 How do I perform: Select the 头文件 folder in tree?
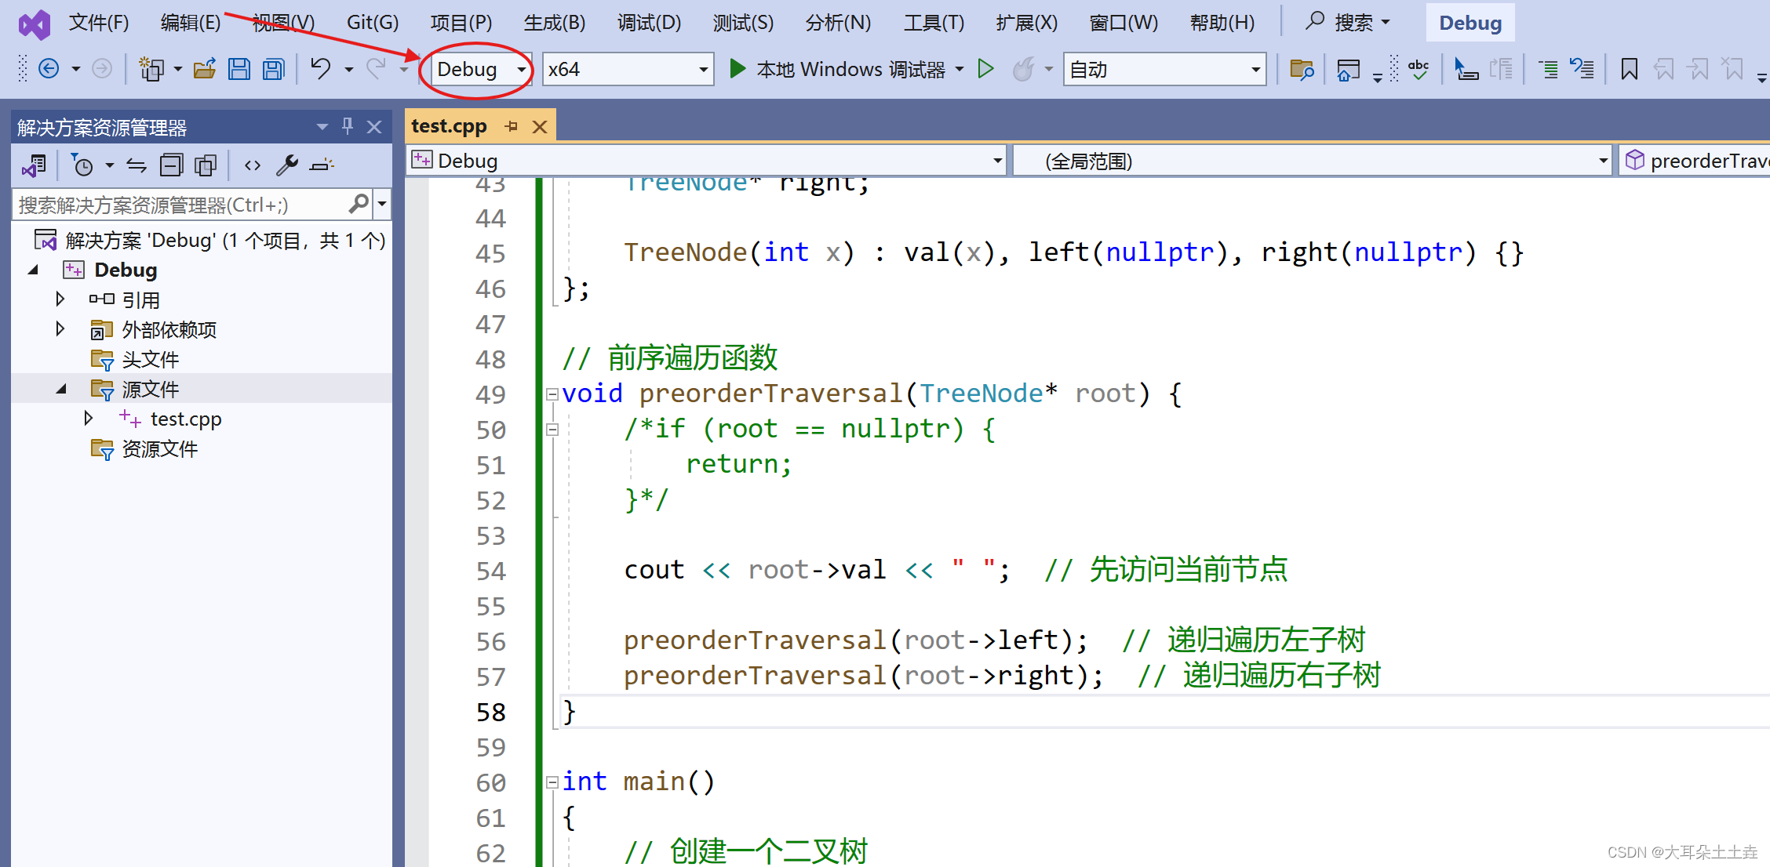pyautogui.click(x=150, y=360)
